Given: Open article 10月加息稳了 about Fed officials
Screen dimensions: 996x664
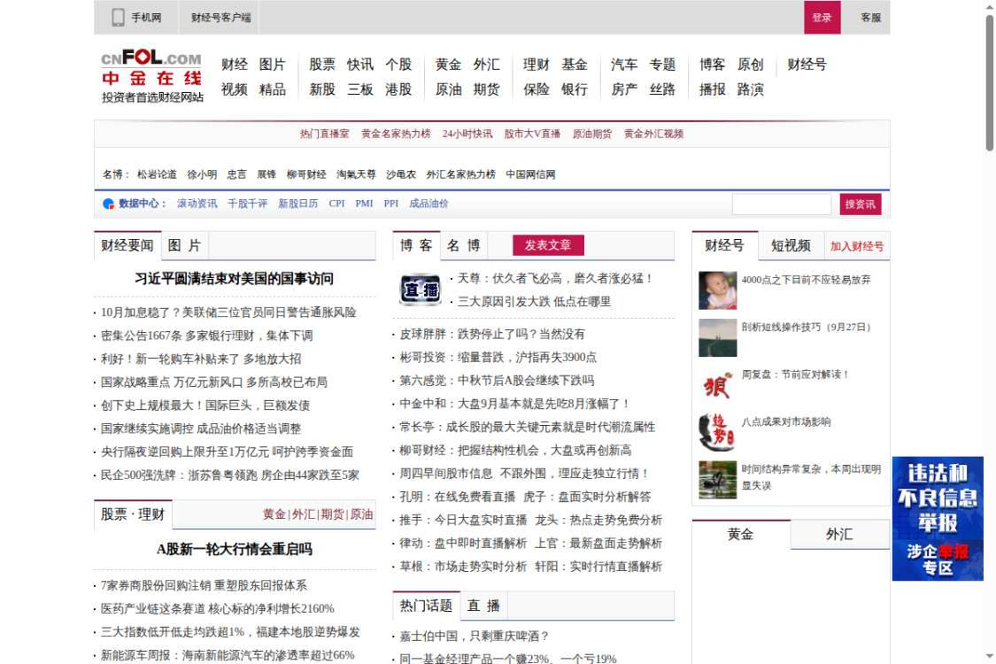Looking at the screenshot, I should [228, 313].
